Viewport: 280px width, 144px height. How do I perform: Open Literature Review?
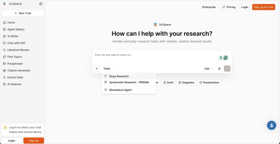tap(23, 50)
